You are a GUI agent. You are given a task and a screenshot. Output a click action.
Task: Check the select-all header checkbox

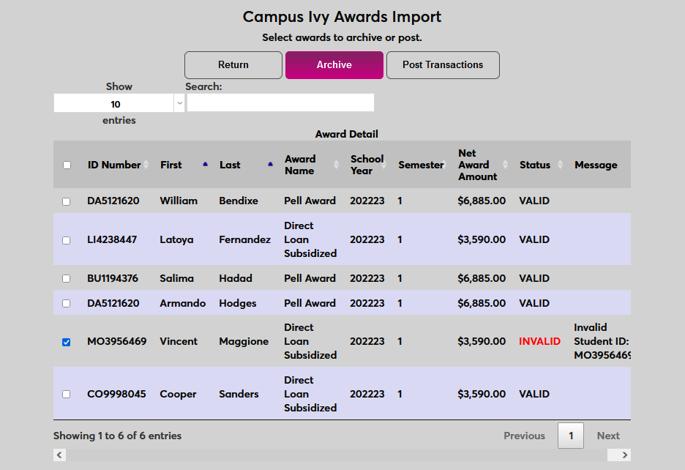click(x=67, y=165)
